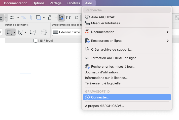Click the stethoscope support archive icon
Viewport: 179px width, 120px height.
click(x=87, y=49)
